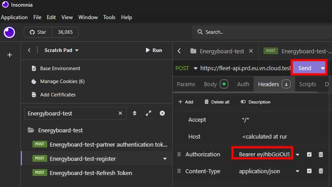This screenshot has height=187, width=332.
Task: Open Manage Cookies (6)
Action: pyautogui.click(x=58, y=81)
